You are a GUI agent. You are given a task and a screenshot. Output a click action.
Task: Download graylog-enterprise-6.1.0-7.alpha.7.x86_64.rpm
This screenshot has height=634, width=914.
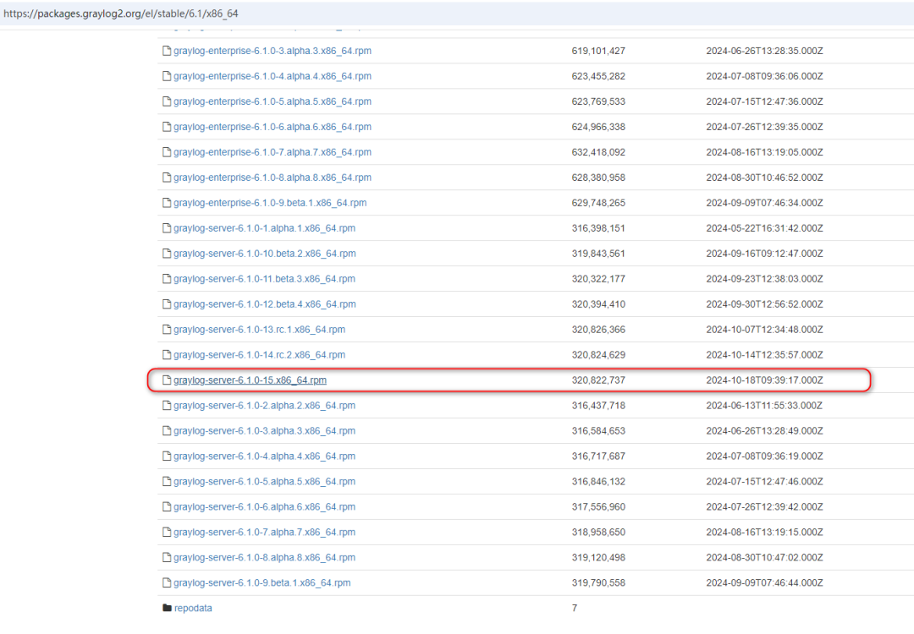tap(273, 152)
